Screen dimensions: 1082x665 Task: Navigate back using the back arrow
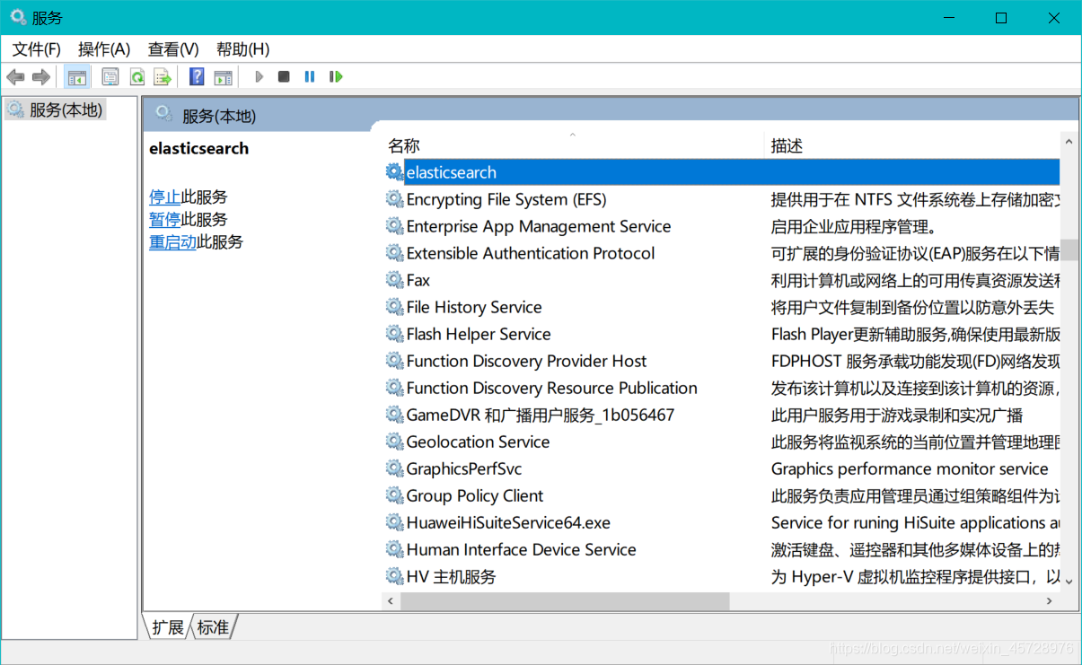pos(15,76)
